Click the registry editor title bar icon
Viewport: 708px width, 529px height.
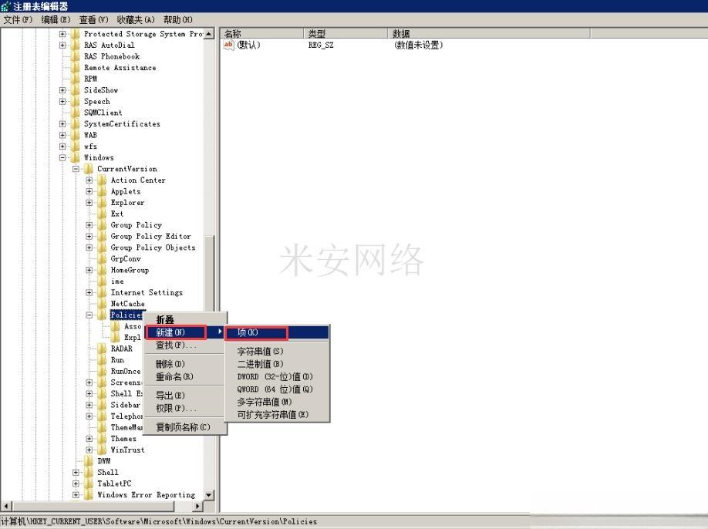tap(5, 6)
